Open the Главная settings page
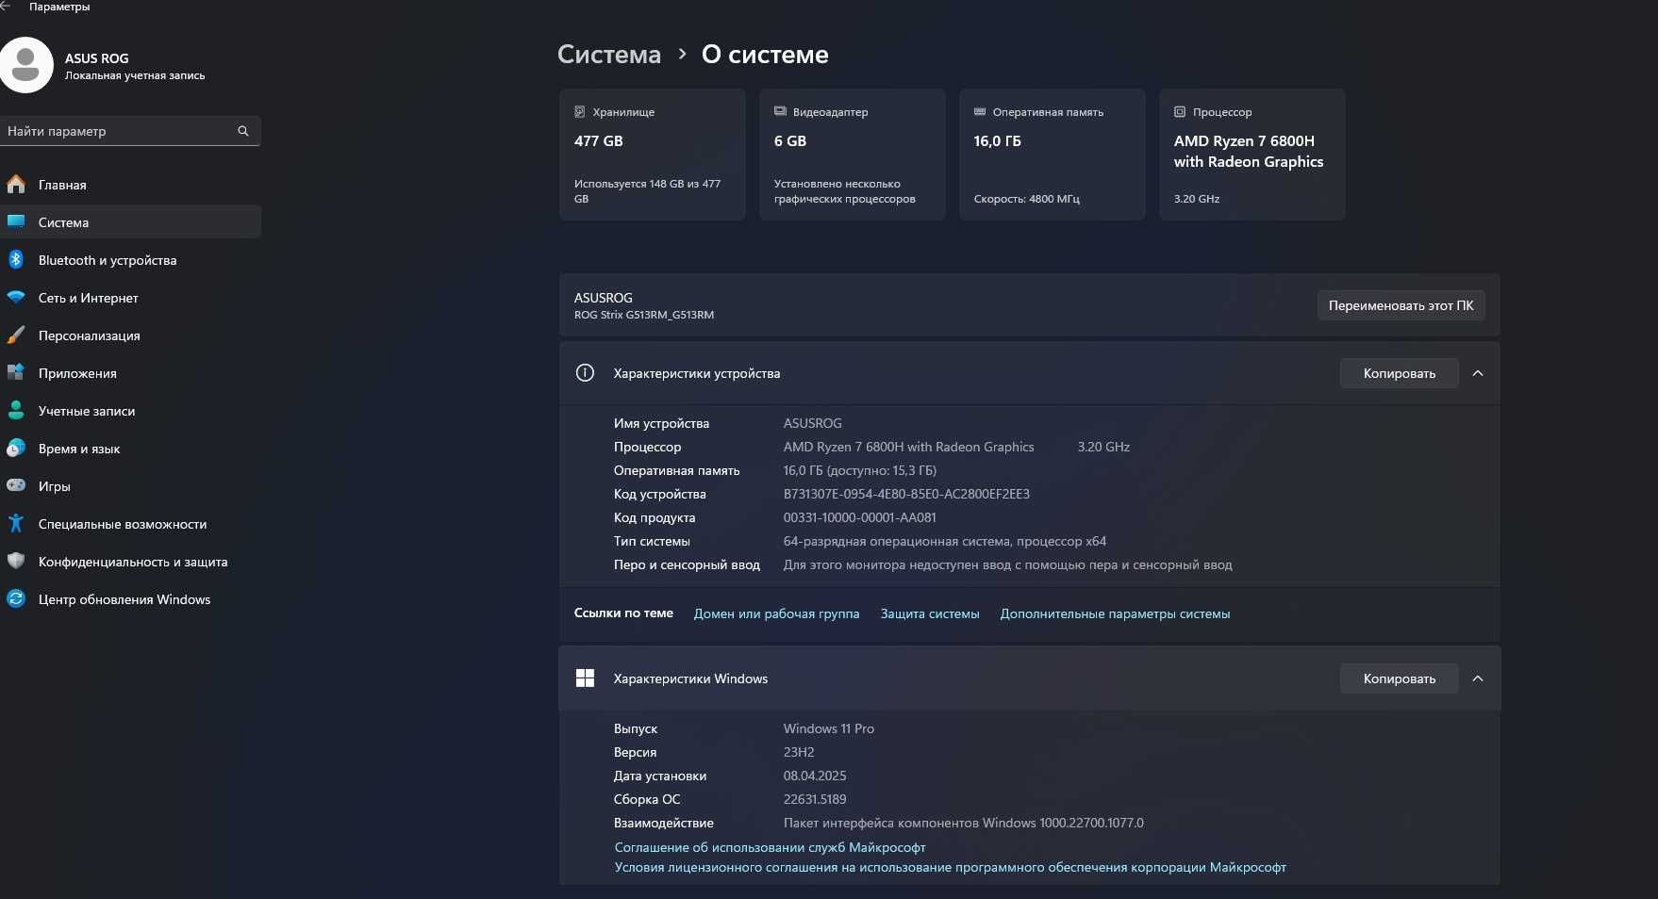This screenshot has height=899, width=1658. point(130,185)
